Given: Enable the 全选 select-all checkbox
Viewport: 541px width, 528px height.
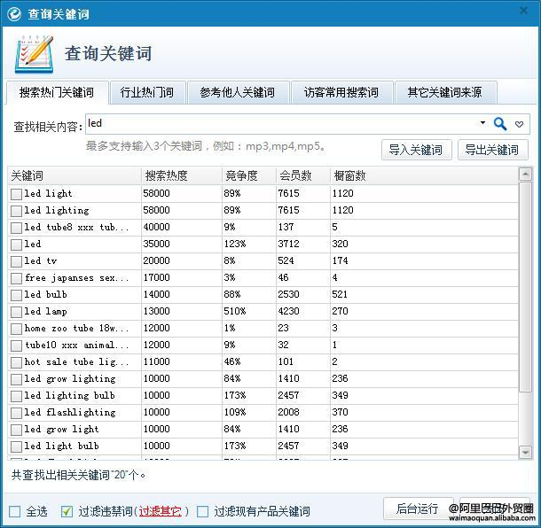Looking at the screenshot, I should 15,511.
